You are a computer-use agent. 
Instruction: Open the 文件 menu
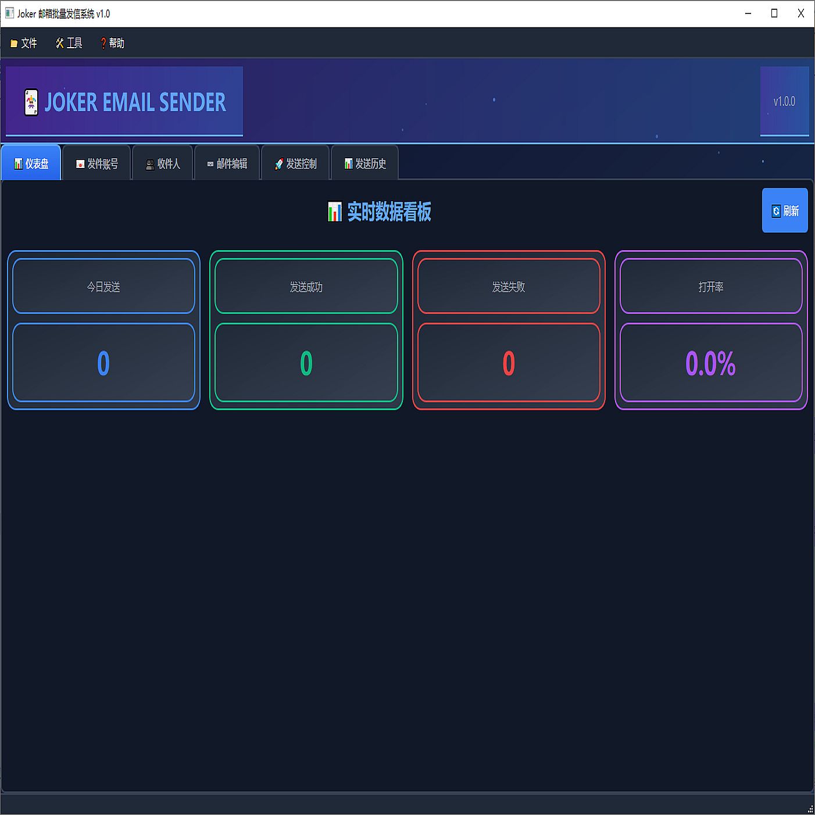point(24,44)
